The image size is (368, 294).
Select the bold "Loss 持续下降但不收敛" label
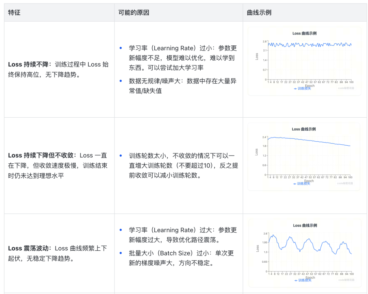(41, 155)
